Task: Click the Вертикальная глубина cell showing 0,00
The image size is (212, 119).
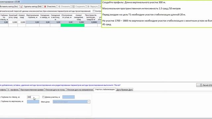Action: (x=32, y=22)
